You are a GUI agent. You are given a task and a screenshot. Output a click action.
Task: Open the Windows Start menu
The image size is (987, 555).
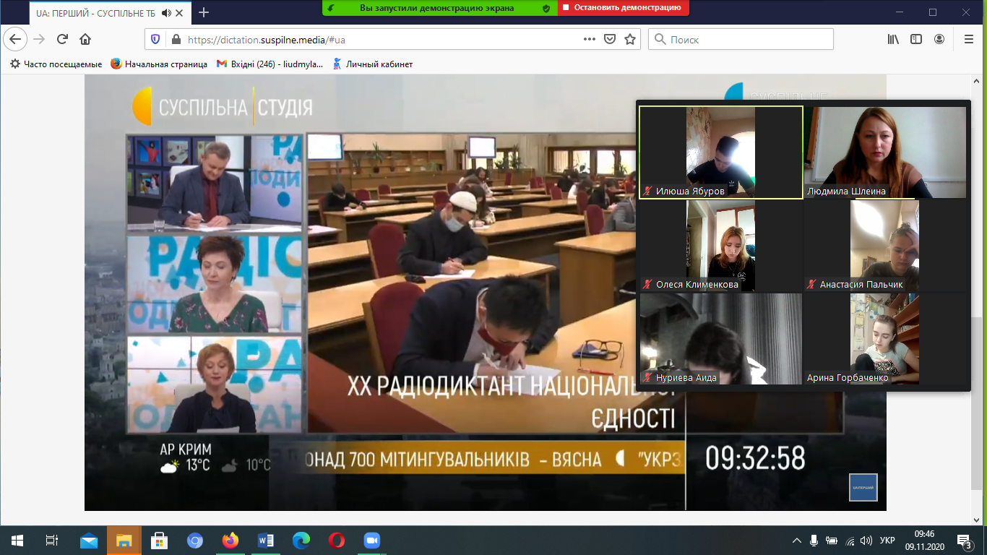coord(17,541)
